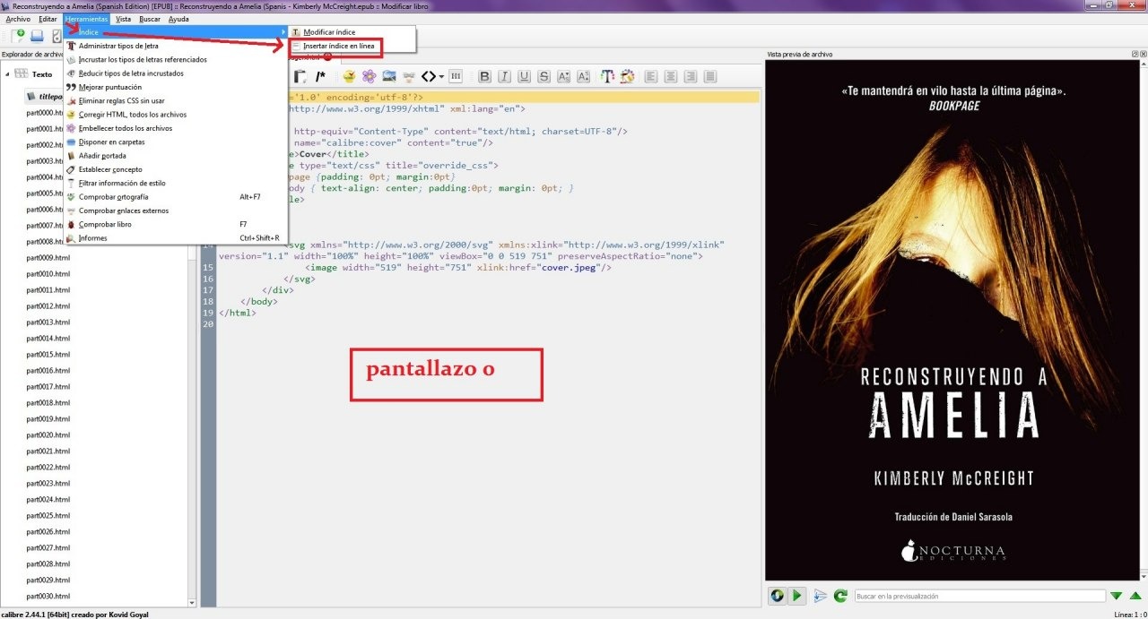This screenshot has width=1148, height=619.
Task: Toggle strikethrough with the S icon
Action: [544, 76]
